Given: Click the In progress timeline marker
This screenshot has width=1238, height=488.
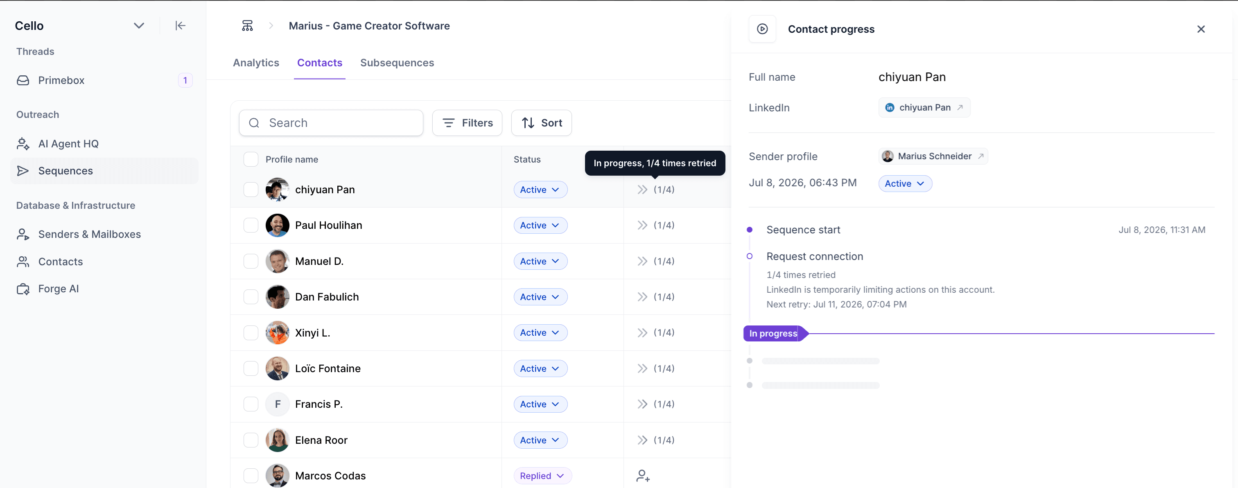Looking at the screenshot, I should 775,333.
